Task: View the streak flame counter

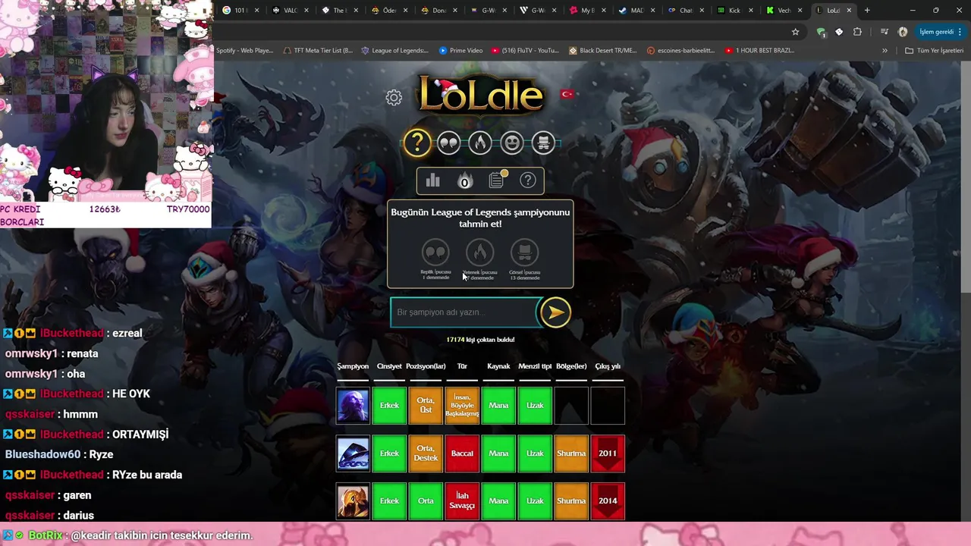Action: pyautogui.click(x=464, y=180)
